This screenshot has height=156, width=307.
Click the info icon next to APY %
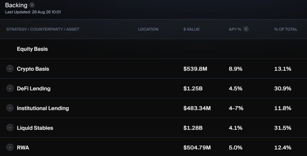click(x=246, y=29)
